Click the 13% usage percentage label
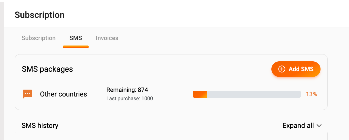The image size is (349, 140). (311, 94)
